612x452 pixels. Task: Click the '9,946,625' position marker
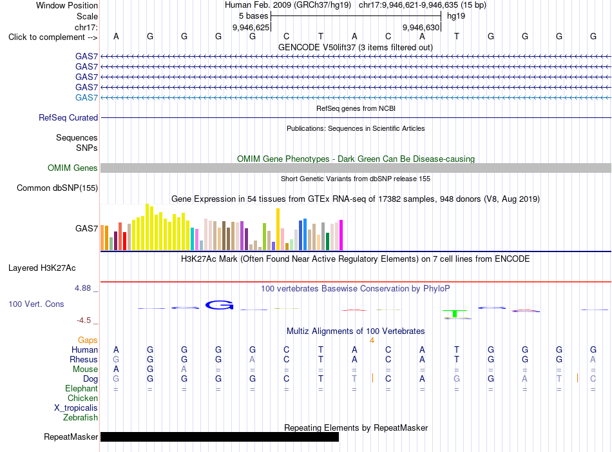[251, 27]
